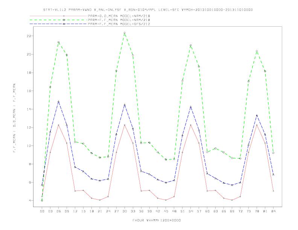298x230 pixels.
Task: Click x-axis tick label 18
Action: 91,211
